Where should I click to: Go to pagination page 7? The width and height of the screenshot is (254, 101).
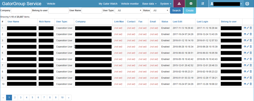44,98
